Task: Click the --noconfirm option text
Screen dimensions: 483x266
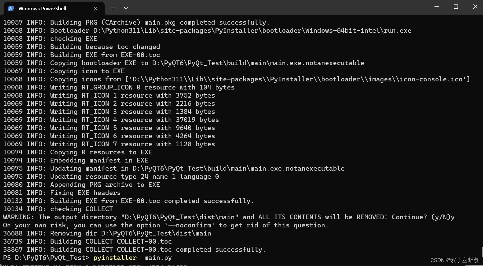Action: 190,225
